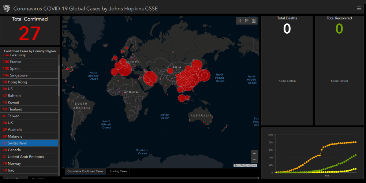The width and height of the screenshot is (366, 183).
Task: Click Confirmed Cases by Country/Region header
Action: pos(30,51)
